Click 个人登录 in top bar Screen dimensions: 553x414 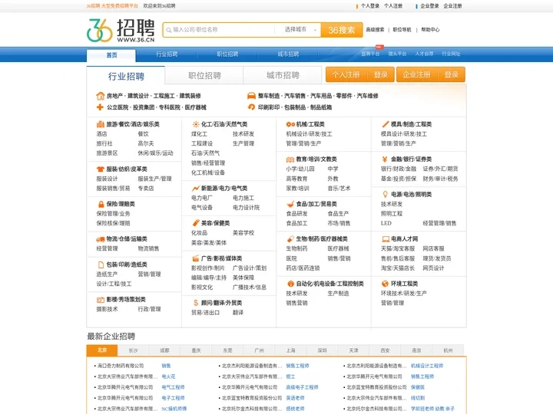click(370, 6)
